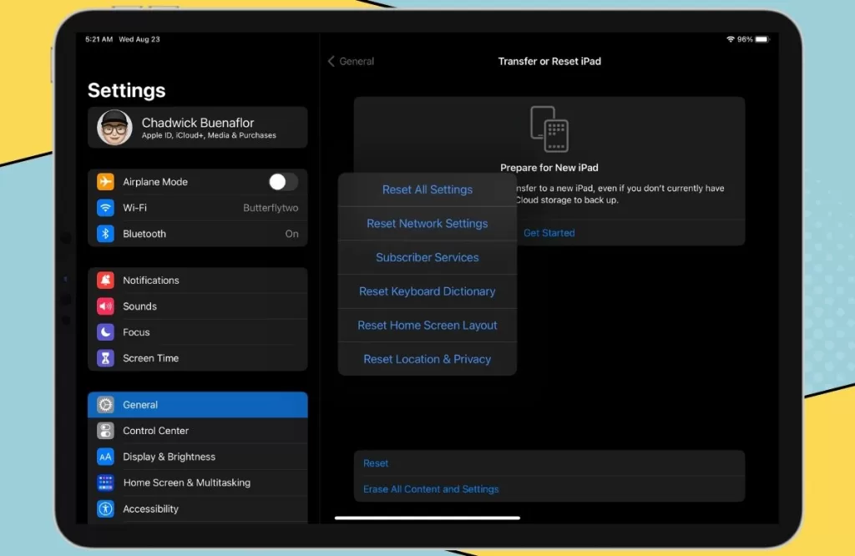Click the Notifications bell icon
Image resolution: width=855 pixels, height=556 pixels.
(x=105, y=281)
